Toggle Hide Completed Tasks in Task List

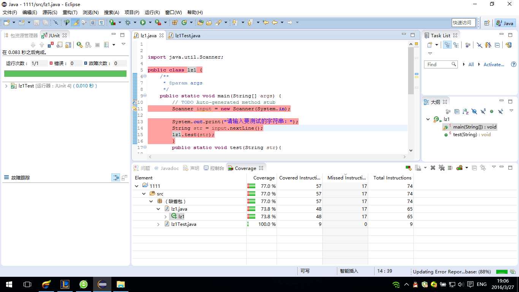(479, 45)
